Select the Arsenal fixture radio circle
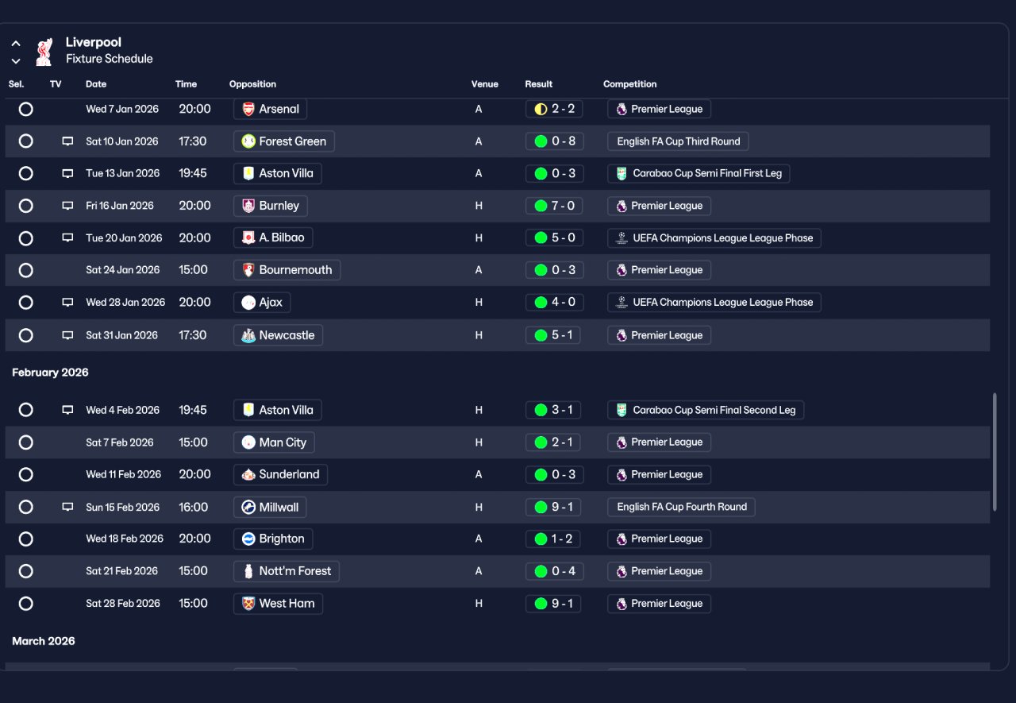 click(x=26, y=109)
